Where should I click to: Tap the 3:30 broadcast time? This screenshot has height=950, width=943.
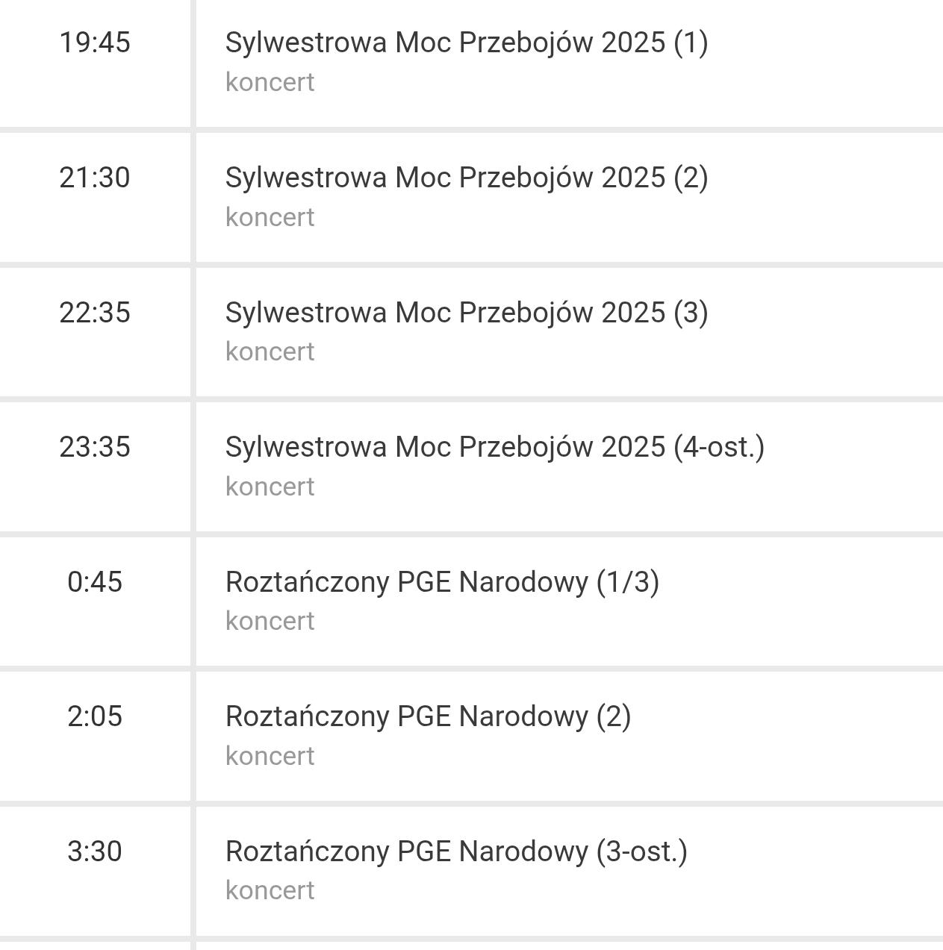tap(95, 851)
